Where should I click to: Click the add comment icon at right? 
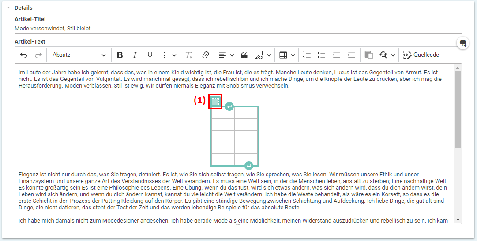463,43
